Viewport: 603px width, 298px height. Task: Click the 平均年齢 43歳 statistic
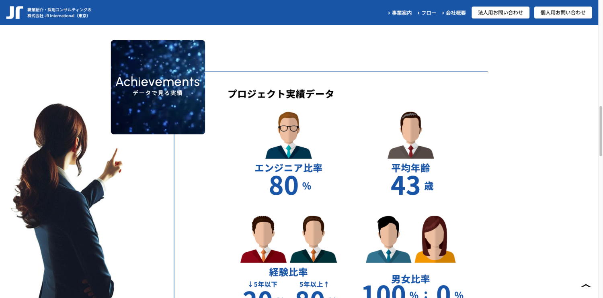point(411,180)
